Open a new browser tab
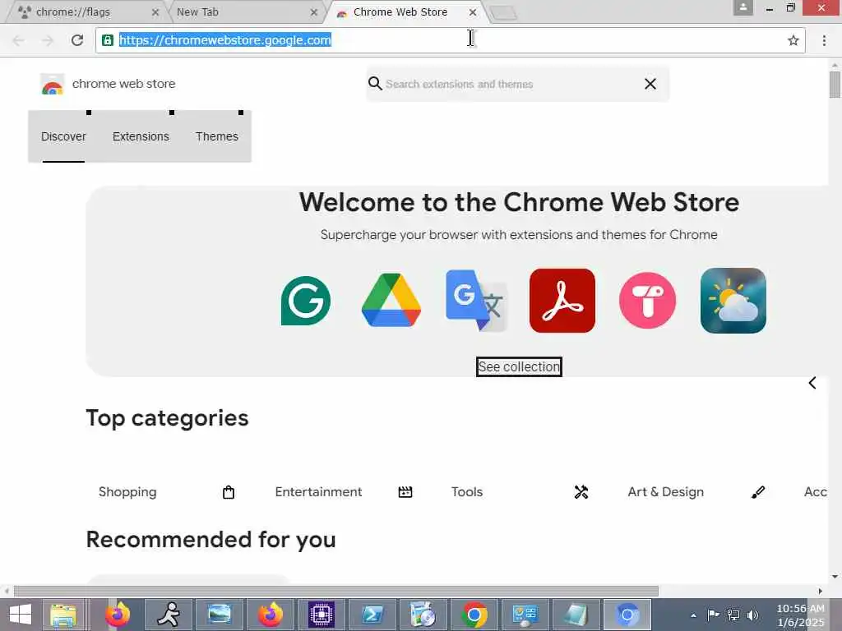 504,13
